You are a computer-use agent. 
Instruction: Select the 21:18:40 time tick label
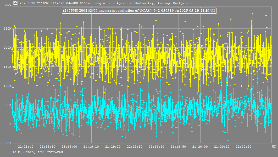pyautogui.click(x=26, y=147)
